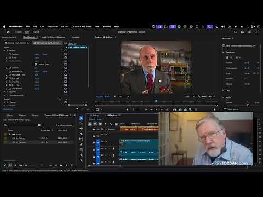Click the trash icon in Project panel

72,165
